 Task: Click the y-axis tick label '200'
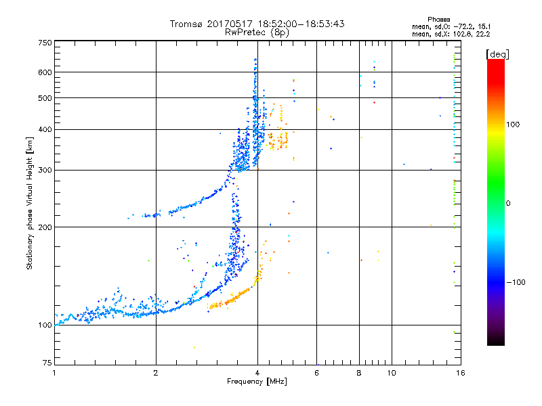(x=45, y=227)
